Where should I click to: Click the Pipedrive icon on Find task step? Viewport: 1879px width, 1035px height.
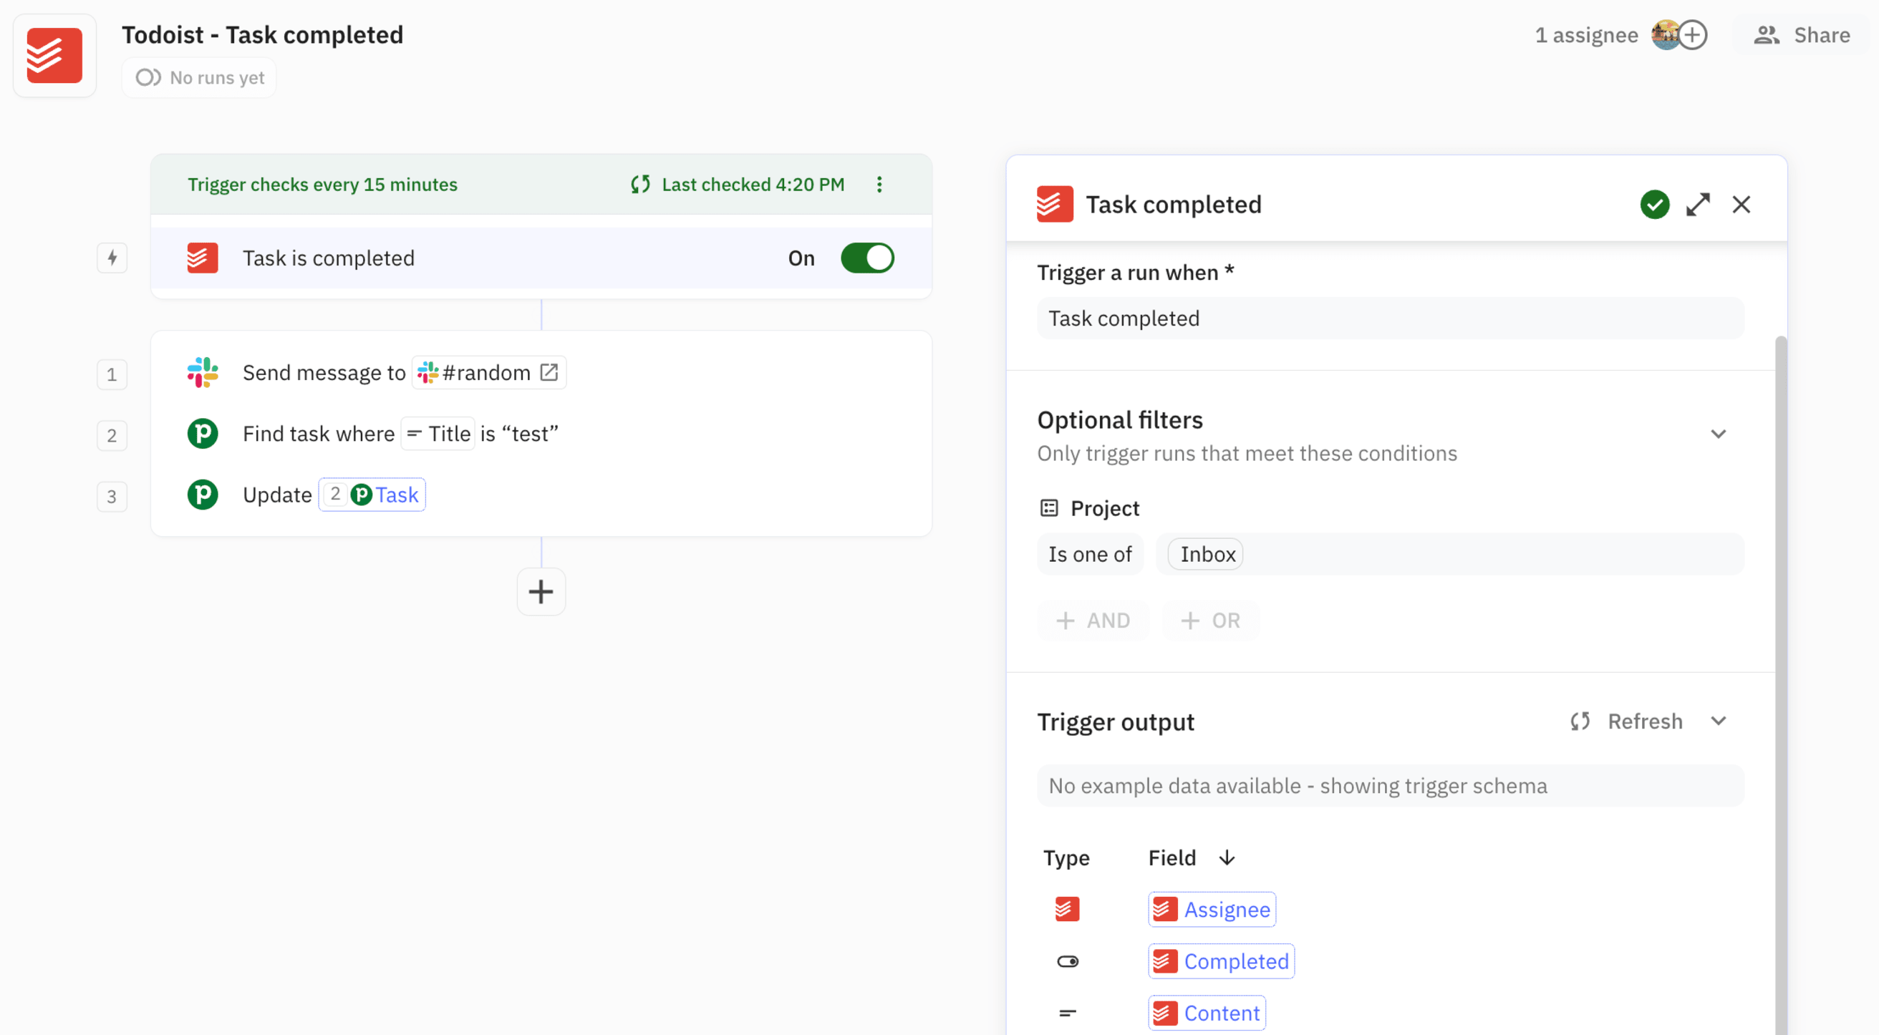[x=203, y=433]
